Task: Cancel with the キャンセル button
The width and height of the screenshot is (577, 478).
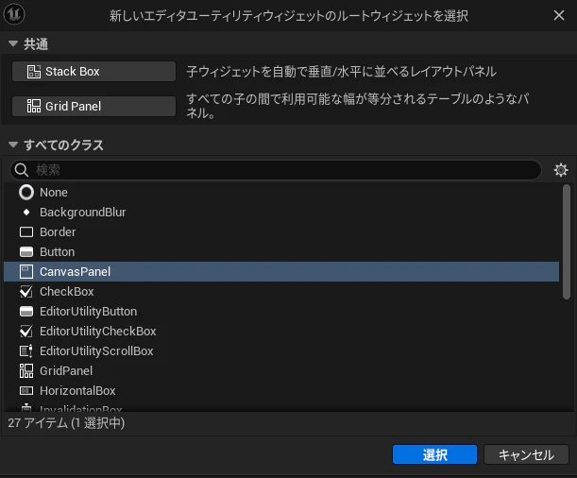Action: [x=526, y=454]
